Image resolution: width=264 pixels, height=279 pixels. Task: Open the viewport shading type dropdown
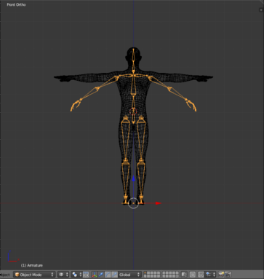63,275
